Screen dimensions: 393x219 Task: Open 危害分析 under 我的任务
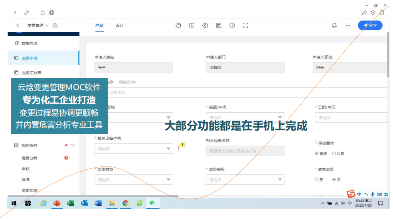coord(30,158)
